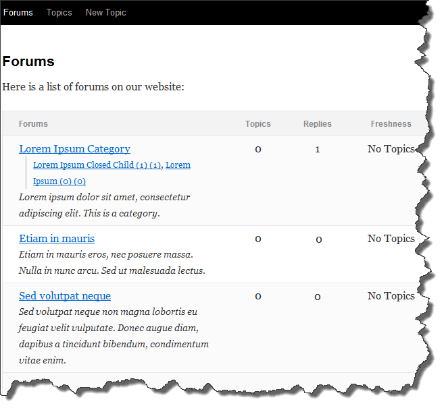Click the Replies column header
The image size is (446, 410).
pos(318,124)
